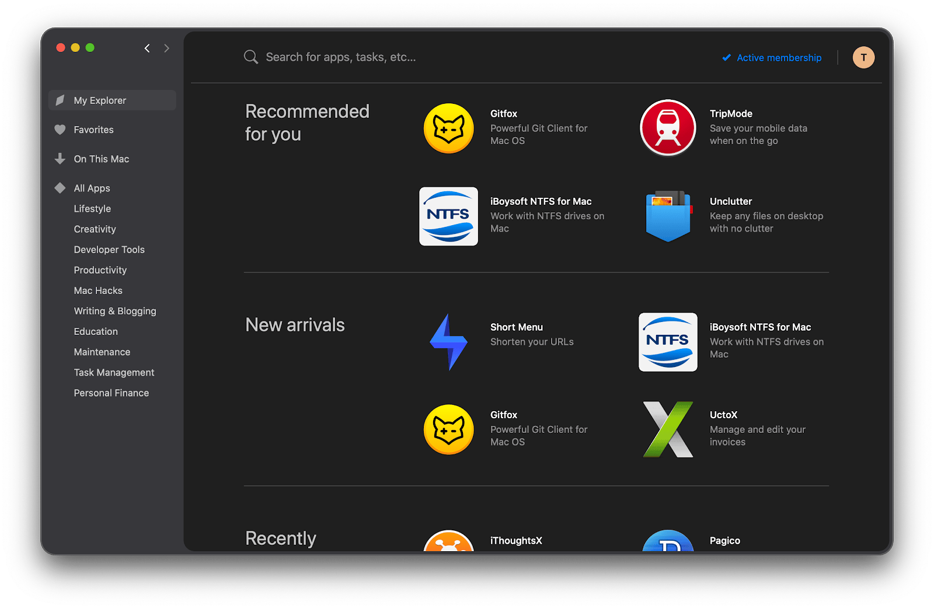Click the search magnifier icon

pyautogui.click(x=251, y=57)
